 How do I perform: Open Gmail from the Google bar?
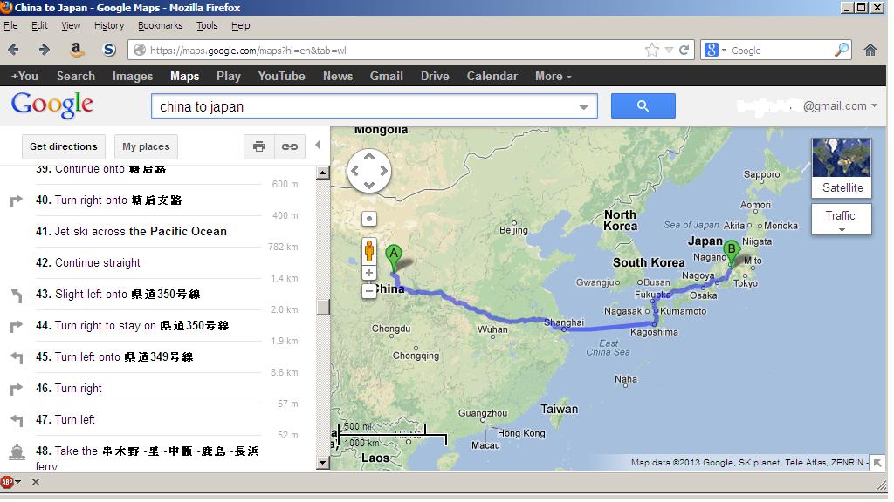386,77
